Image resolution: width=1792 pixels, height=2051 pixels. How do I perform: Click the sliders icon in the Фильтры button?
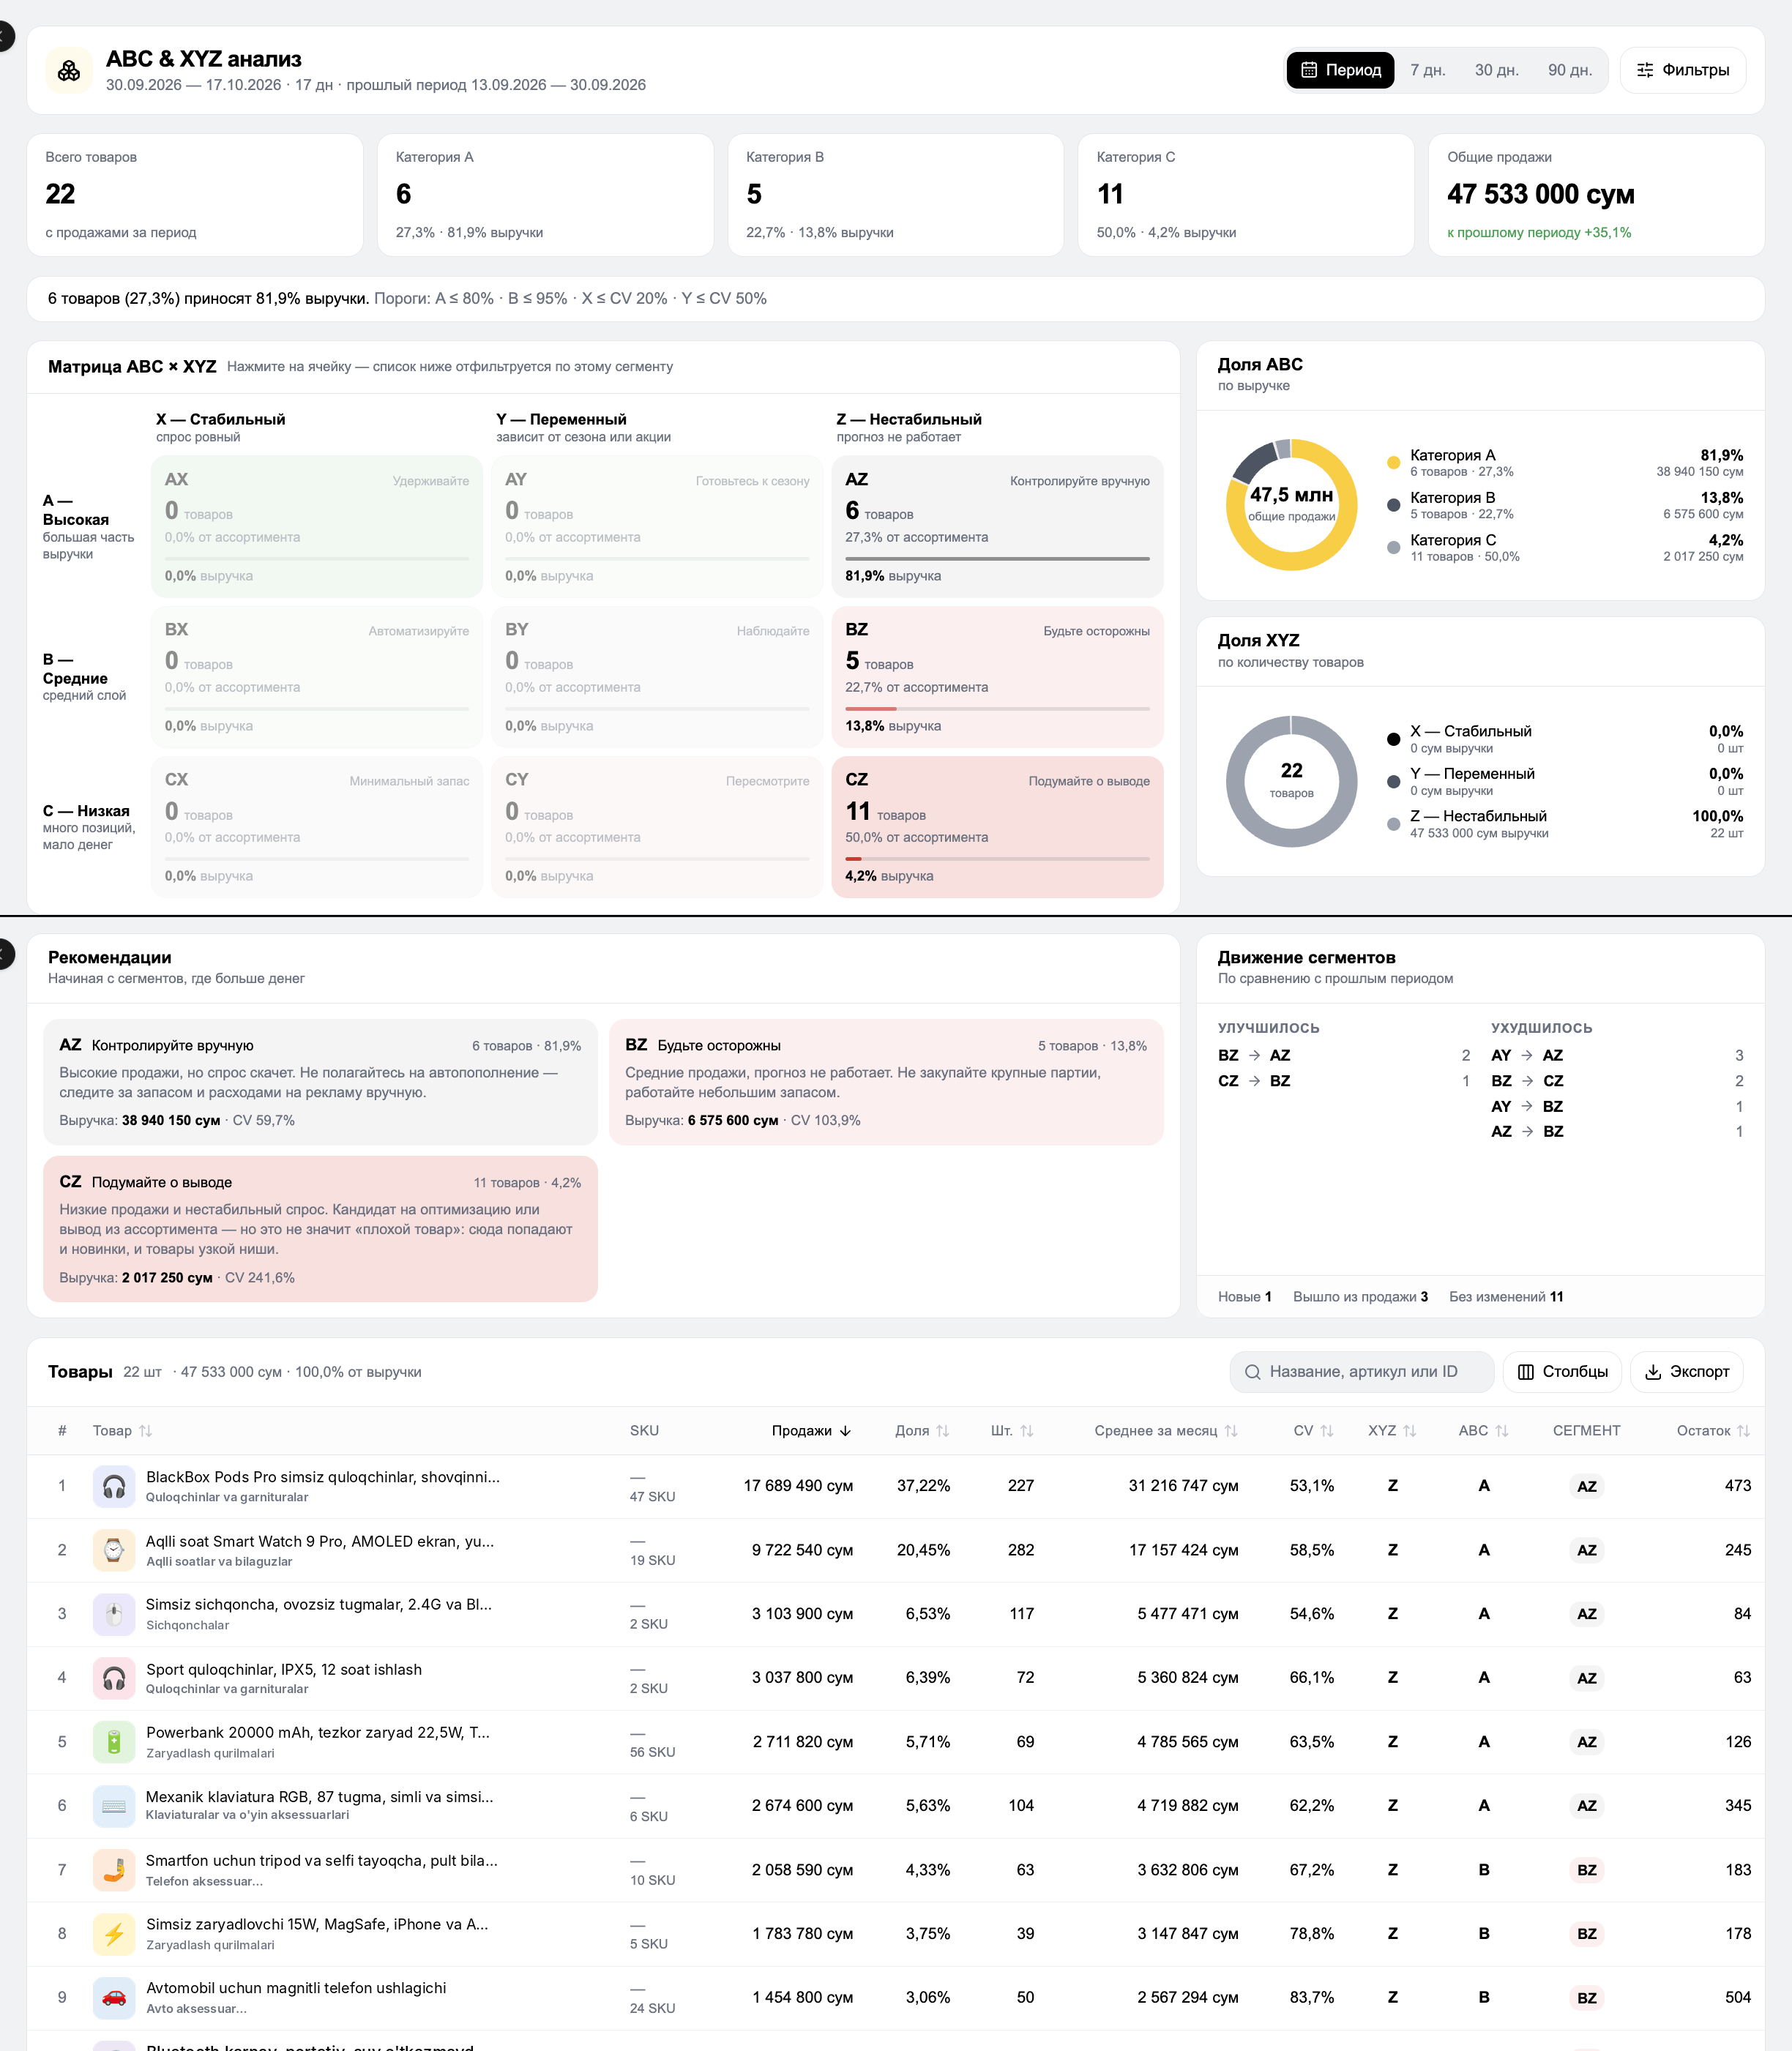click(x=1645, y=70)
